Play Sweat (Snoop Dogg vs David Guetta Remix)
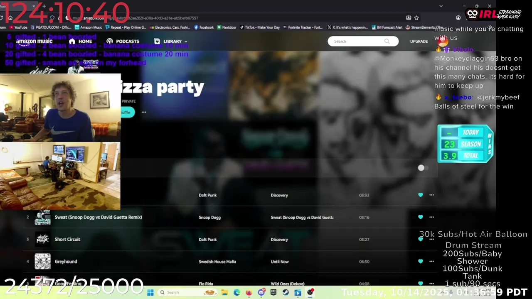The image size is (532, 299). click(x=98, y=217)
